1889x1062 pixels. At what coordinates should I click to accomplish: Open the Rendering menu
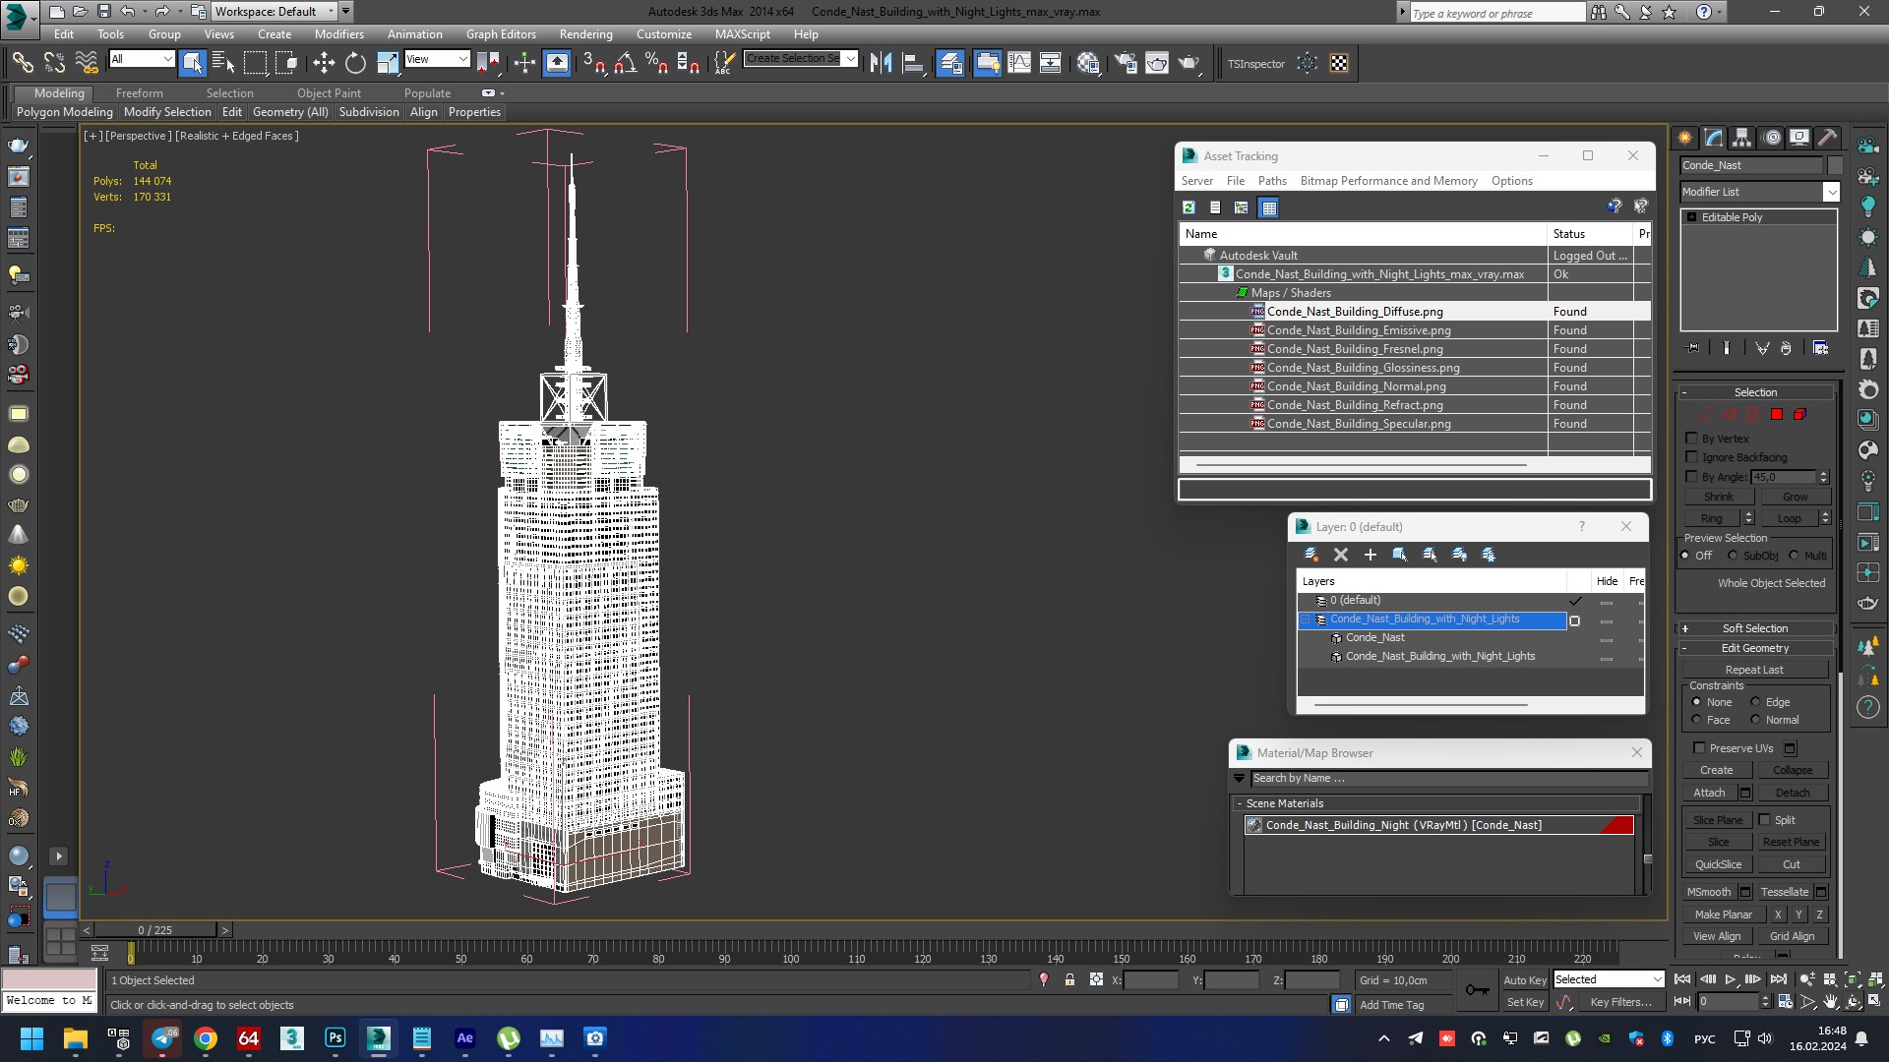click(585, 33)
